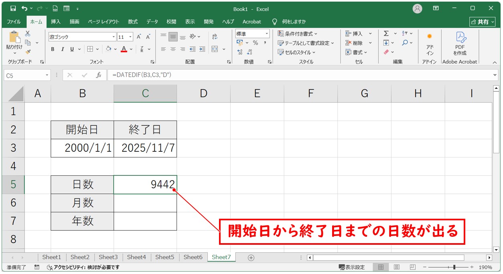Select the Sheet3 worksheet tab

point(108,257)
